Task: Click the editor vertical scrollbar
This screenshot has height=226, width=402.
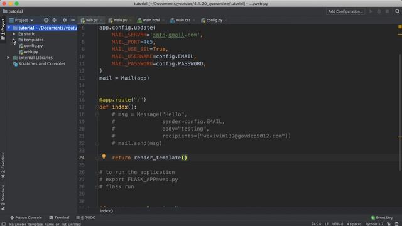Action: coord(400,112)
